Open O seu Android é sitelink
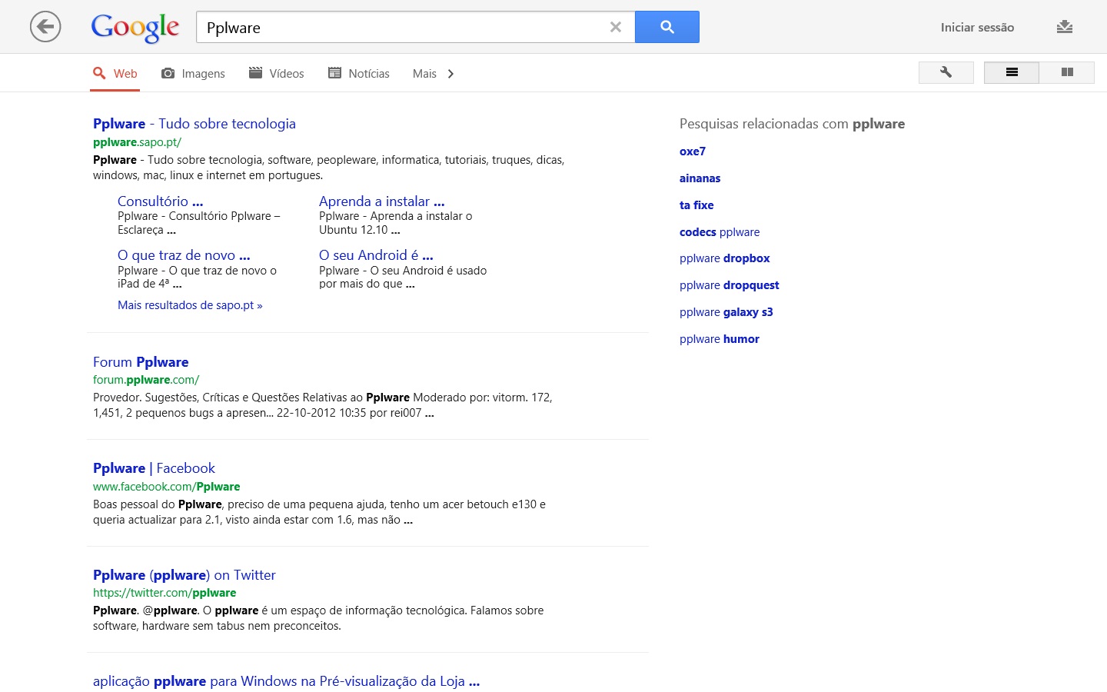The image size is (1107, 692). [x=376, y=255]
